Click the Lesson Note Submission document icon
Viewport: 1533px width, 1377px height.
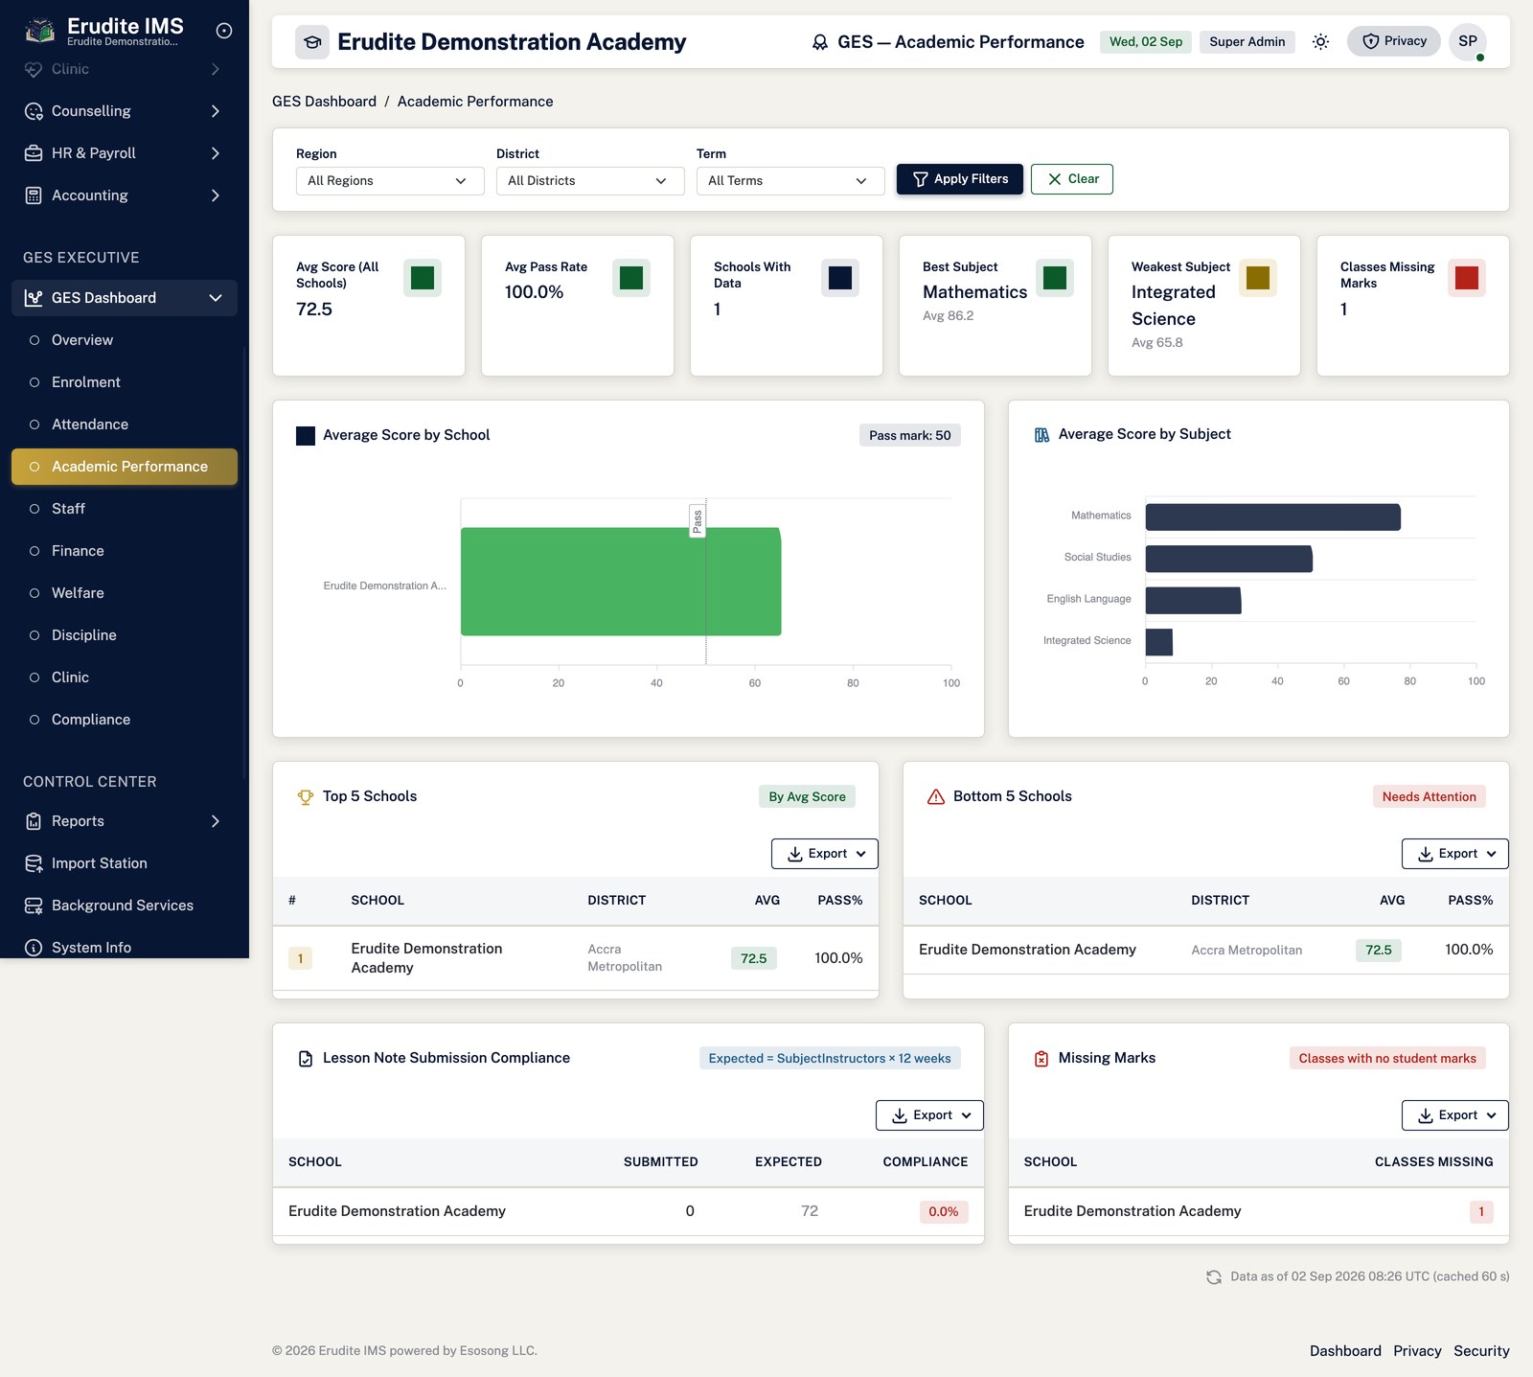tap(306, 1059)
